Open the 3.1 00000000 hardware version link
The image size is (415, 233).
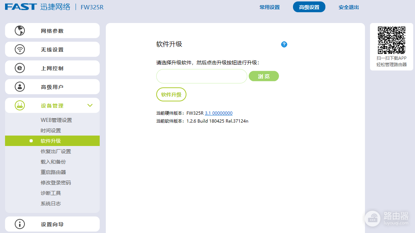click(218, 113)
